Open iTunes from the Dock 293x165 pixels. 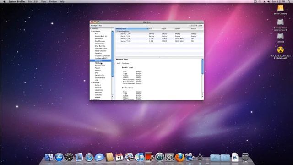pyautogui.click(x=139, y=157)
